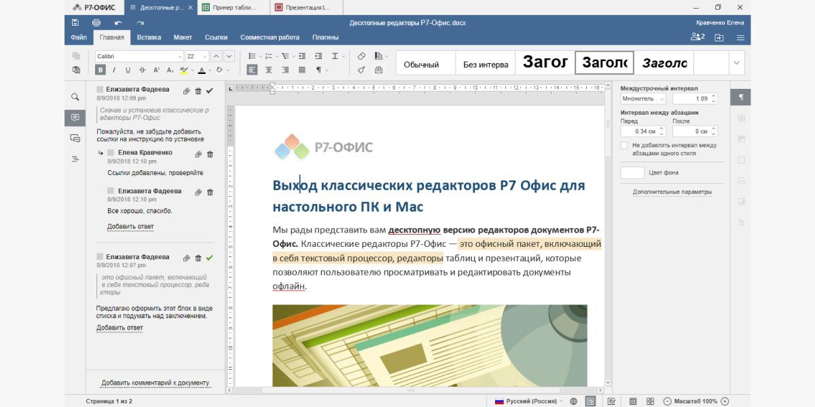815x407 pixels.
Task: Decrease the paragraph indent
Action: (x=301, y=56)
